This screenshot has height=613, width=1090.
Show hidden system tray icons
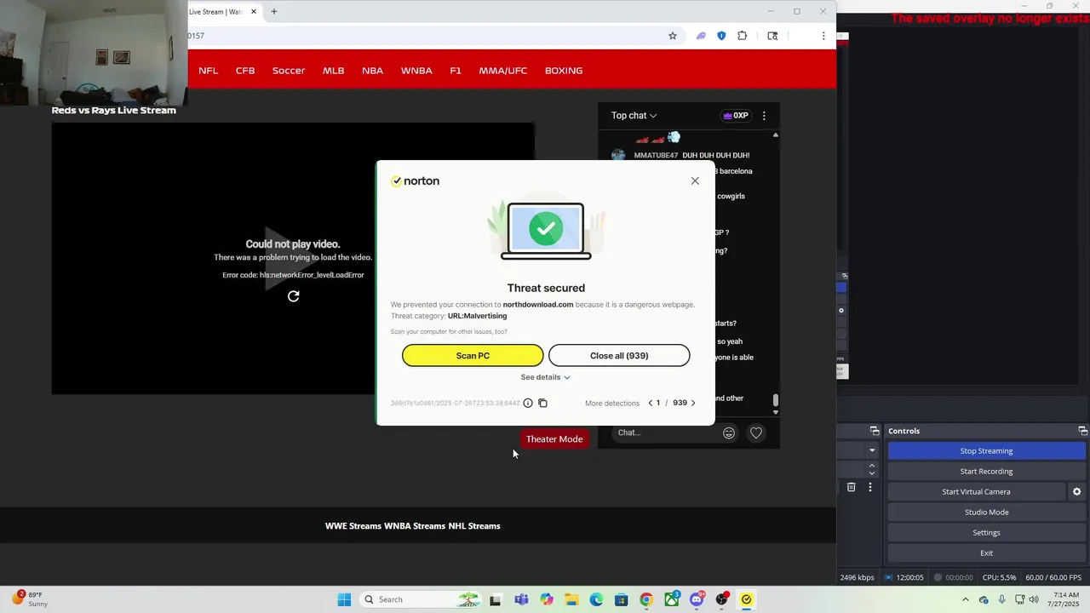pyautogui.click(x=965, y=599)
